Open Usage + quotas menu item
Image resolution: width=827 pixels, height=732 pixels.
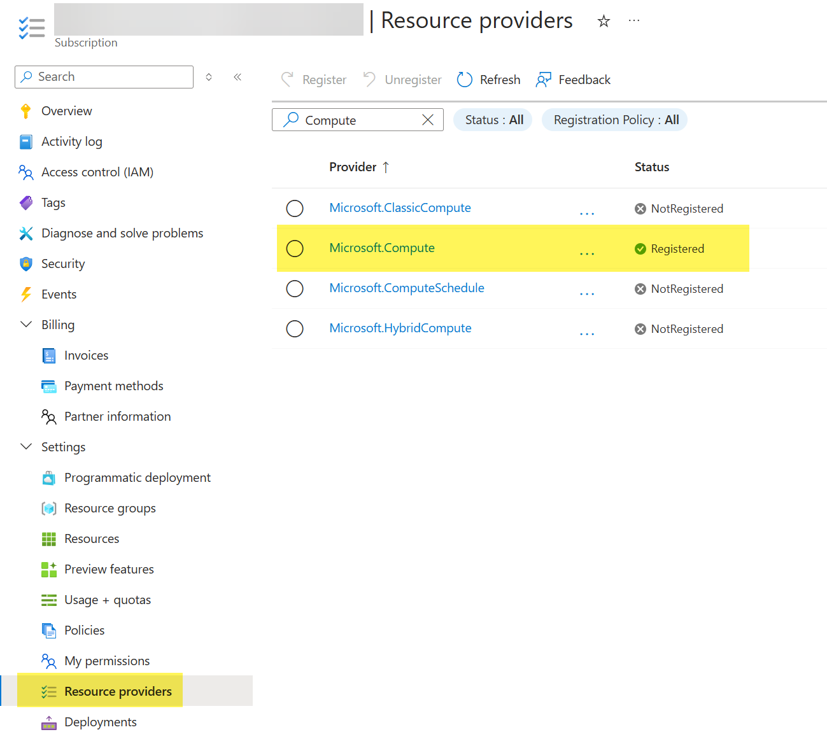coord(108,600)
